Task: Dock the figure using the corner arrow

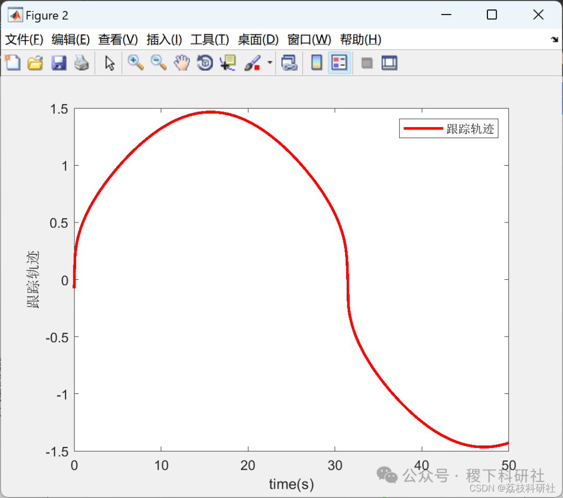Action: pyautogui.click(x=555, y=40)
